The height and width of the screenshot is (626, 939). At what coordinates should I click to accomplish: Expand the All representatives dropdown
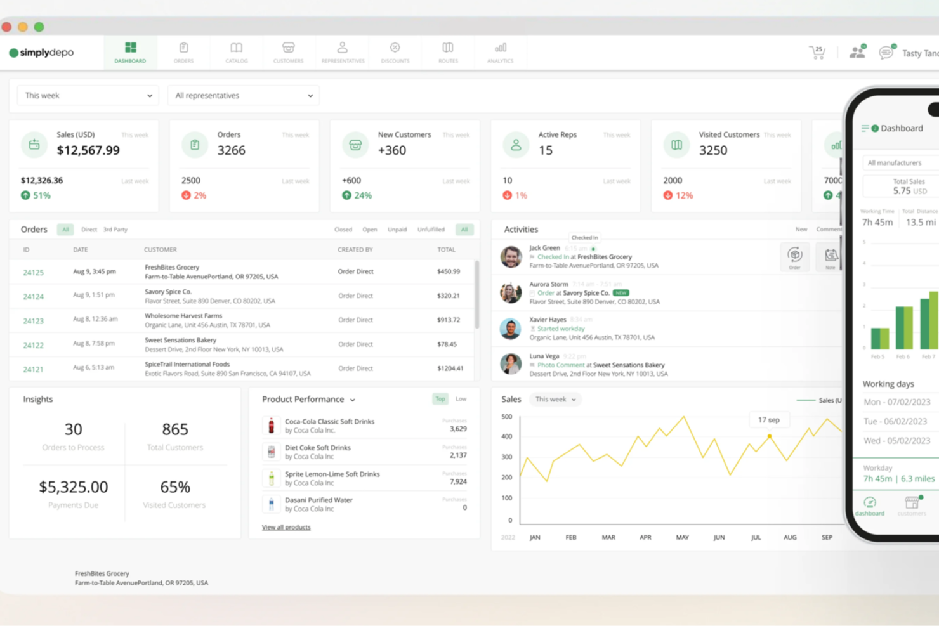click(243, 95)
